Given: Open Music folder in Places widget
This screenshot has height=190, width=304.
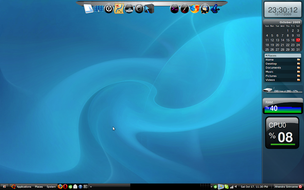Looking at the screenshot, I should click(x=283, y=72).
